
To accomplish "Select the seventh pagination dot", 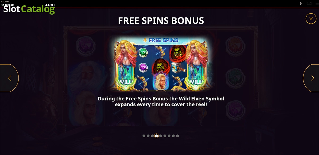I will (x=169, y=136).
